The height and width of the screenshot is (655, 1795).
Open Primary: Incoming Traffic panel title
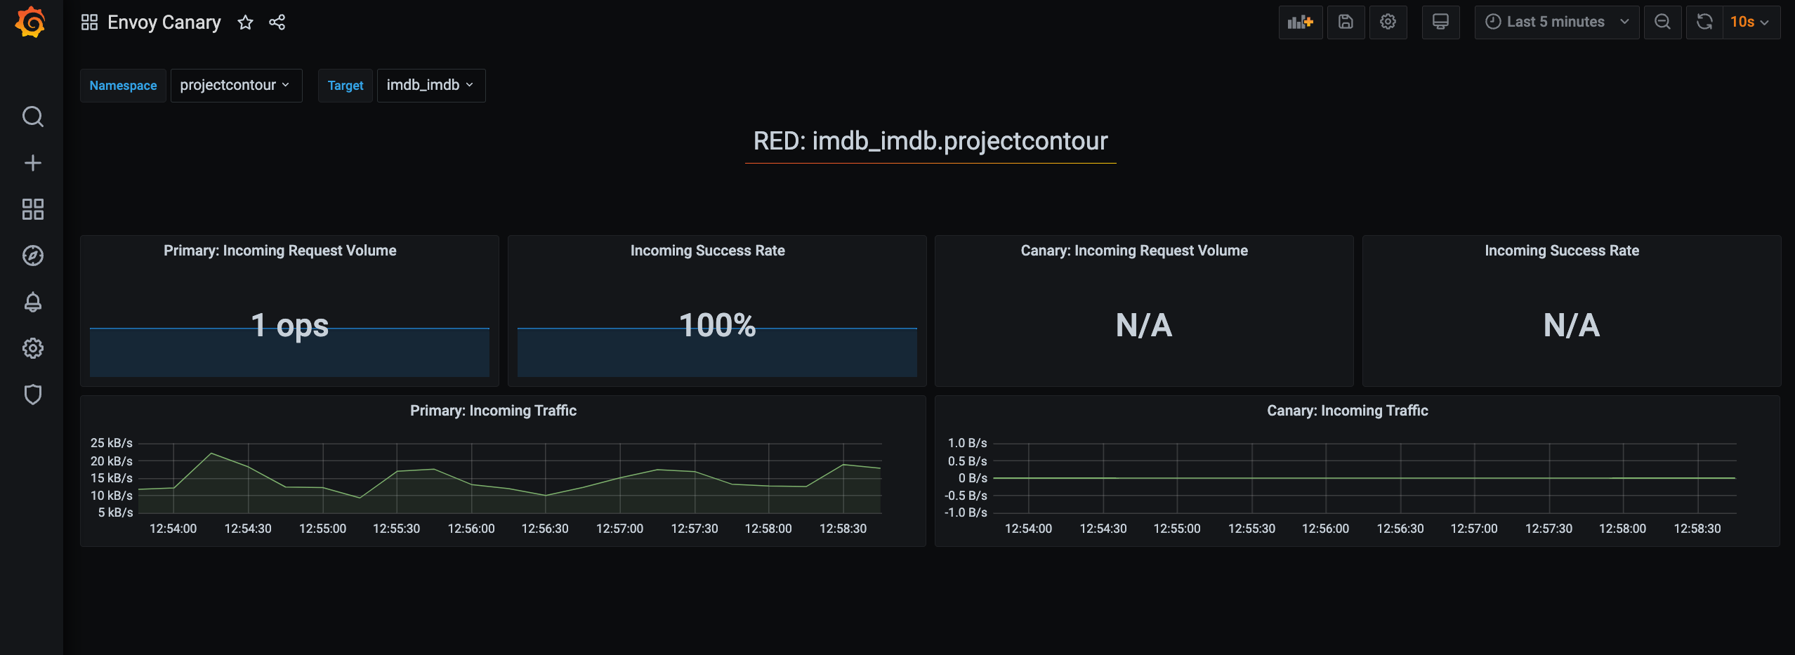tap(494, 411)
